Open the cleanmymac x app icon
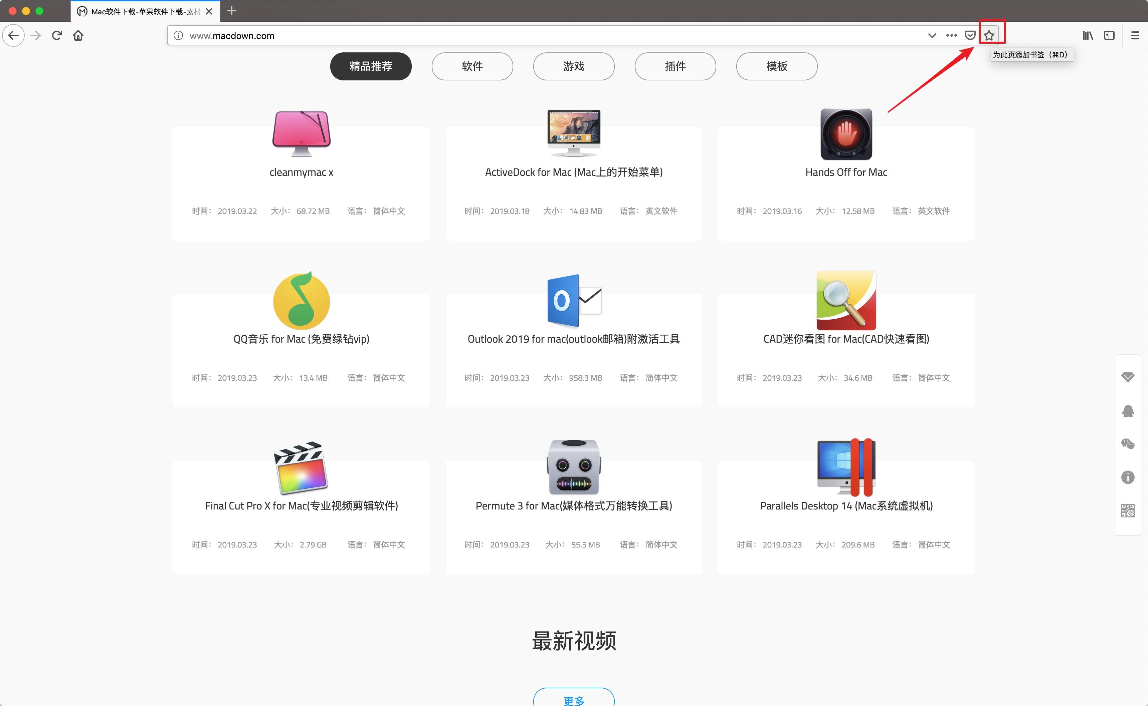The image size is (1148, 706). pos(302,133)
